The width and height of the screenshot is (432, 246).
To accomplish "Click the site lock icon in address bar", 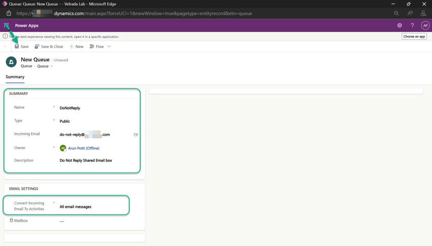I will pyautogui.click(x=9, y=13).
